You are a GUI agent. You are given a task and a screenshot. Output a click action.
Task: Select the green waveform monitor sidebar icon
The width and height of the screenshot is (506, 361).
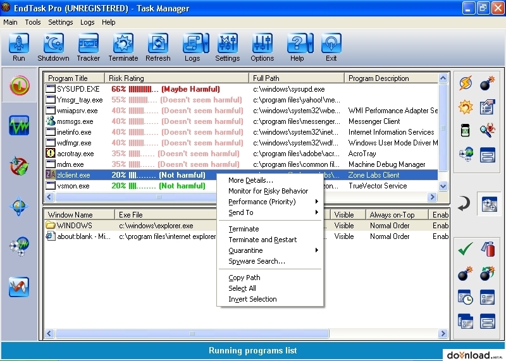click(19, 125)
